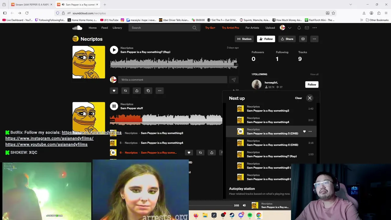Select something7 (Rap) in the Next up queue
This screenshot has width=391, height=220.
click(271, 154)
